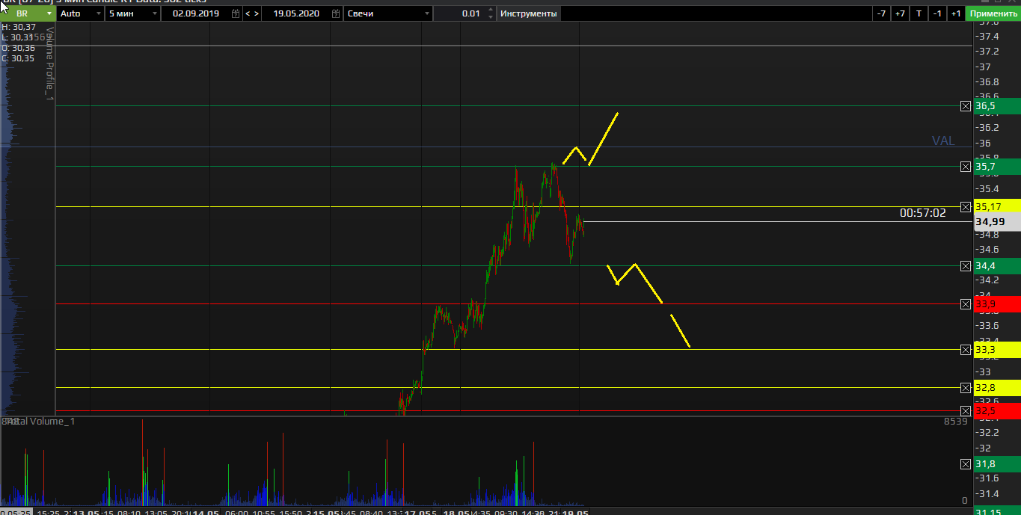Select the green 36,5 price label

point(997,106)
